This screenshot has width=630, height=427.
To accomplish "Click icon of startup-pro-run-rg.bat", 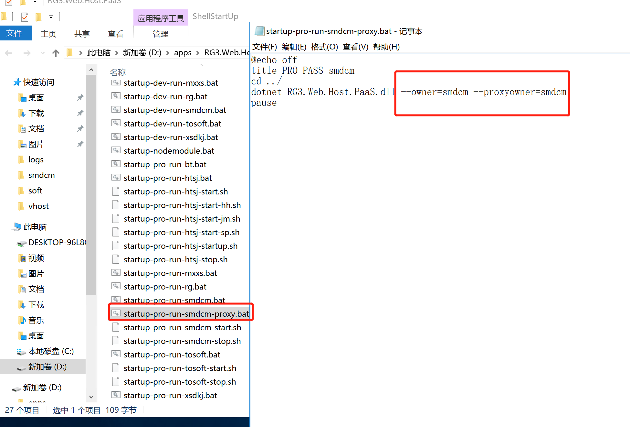I will click(x=116, y=286).
